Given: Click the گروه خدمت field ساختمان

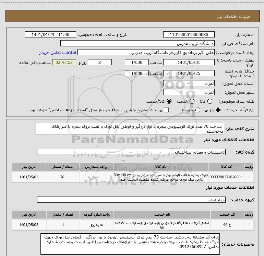Looking at the screenshot, I should (x=131, y=200).
